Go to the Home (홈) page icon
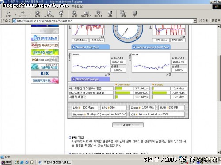 click(61, 14)
